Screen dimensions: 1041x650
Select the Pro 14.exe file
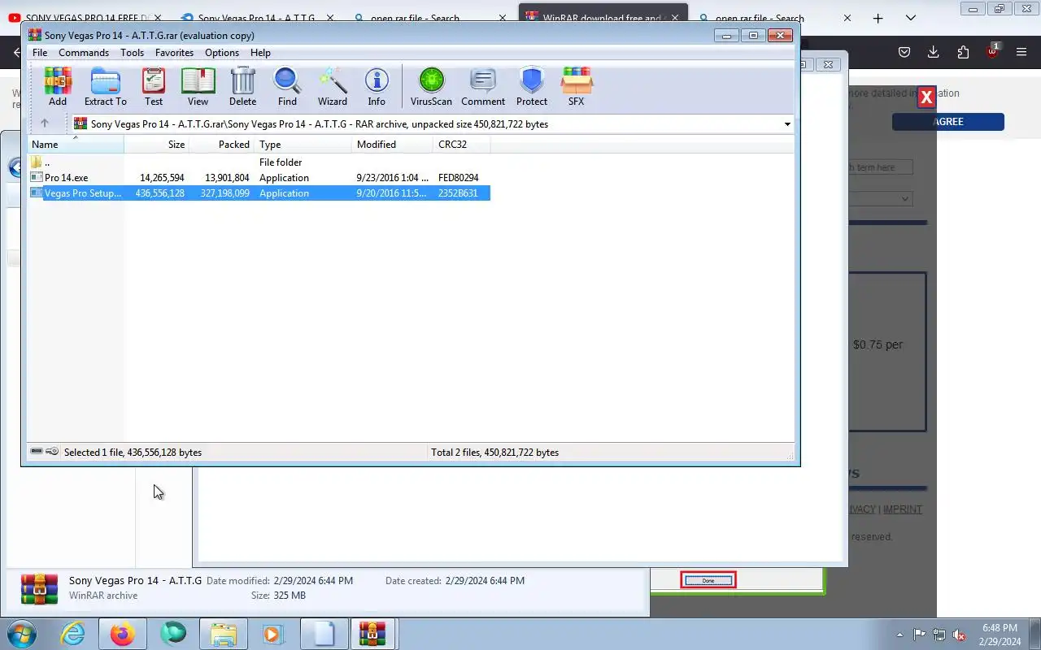[x=66, y=178]
